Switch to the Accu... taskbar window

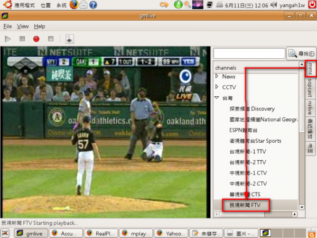66,233
